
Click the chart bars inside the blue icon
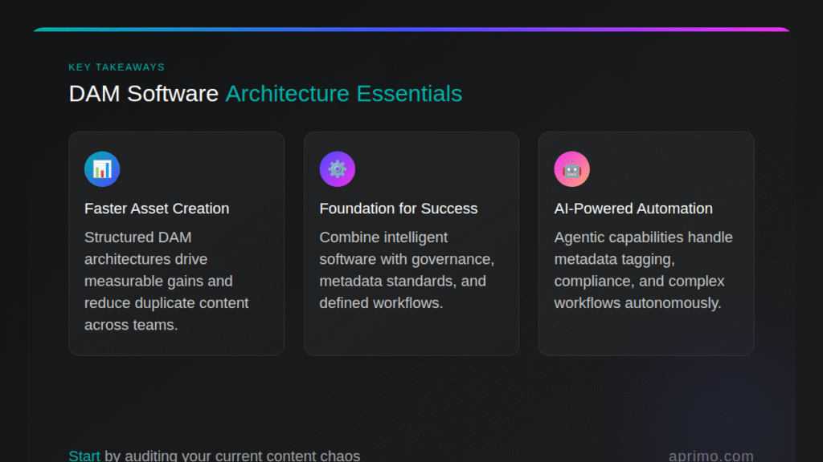(x=102, y=170)
